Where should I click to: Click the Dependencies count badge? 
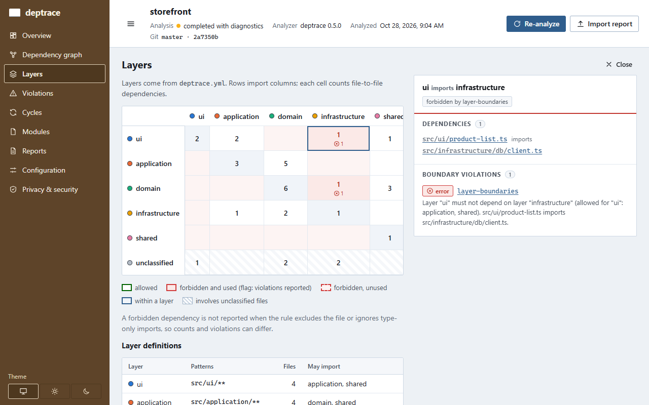(x=480, y=124)
